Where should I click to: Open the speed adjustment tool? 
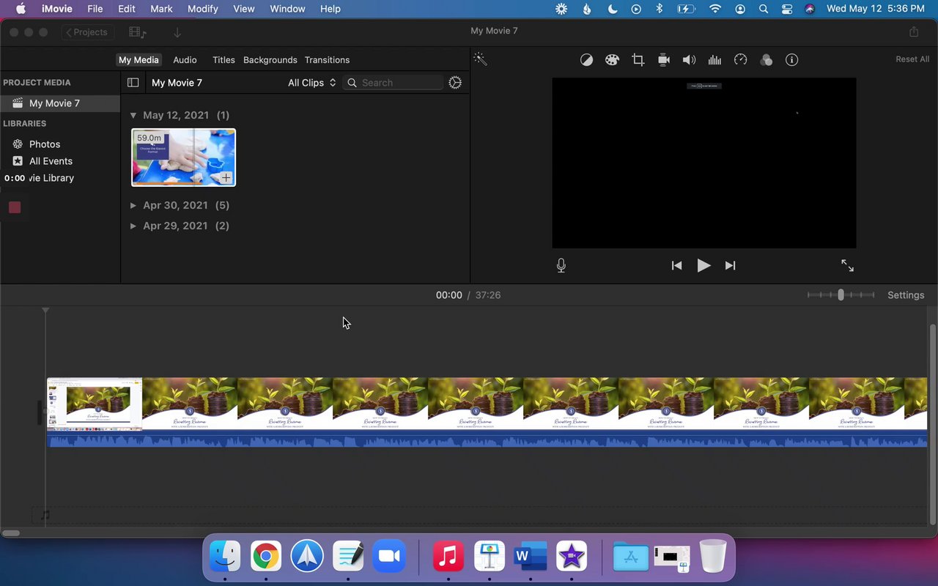(741, 60)
